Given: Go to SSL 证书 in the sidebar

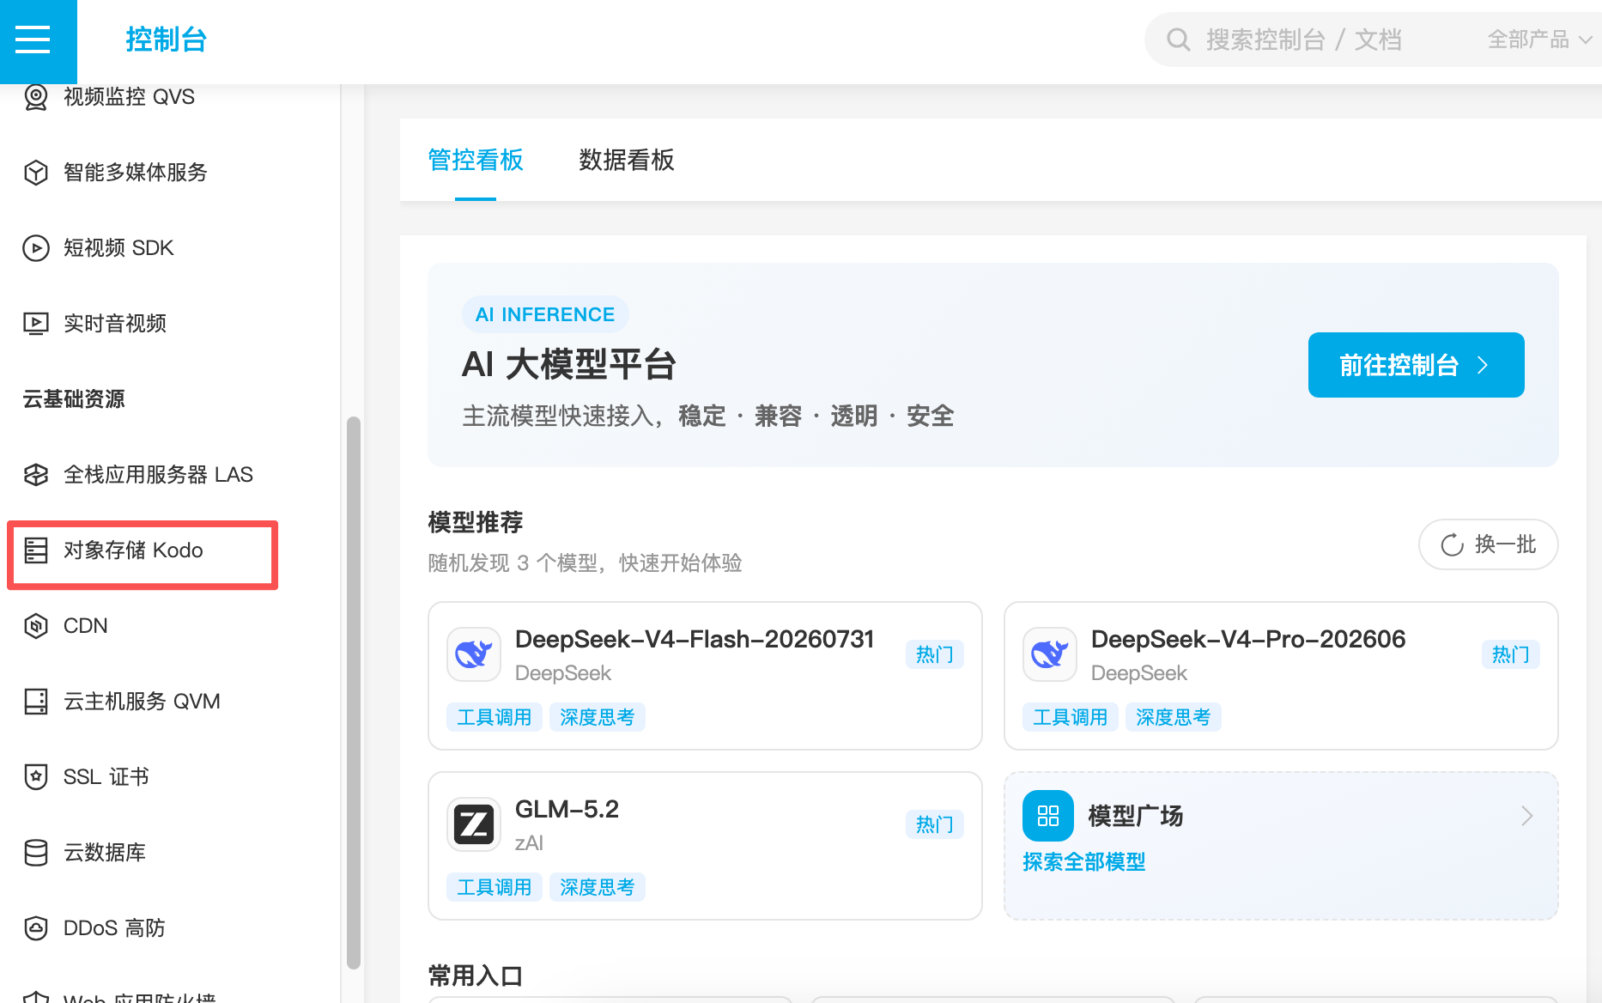Looking at the screenshot, I should [x=106, y=777].
